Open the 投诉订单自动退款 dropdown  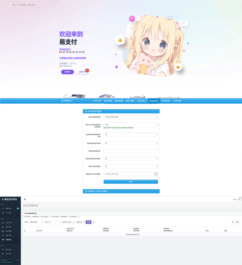point(131,166)
